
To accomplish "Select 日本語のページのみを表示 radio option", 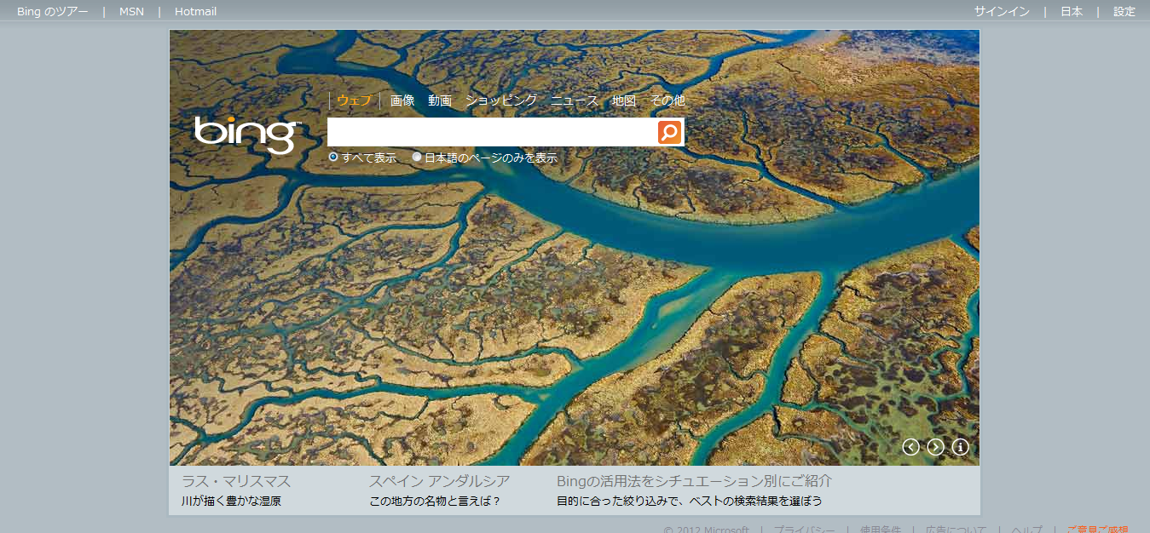I will click(417, 158).
